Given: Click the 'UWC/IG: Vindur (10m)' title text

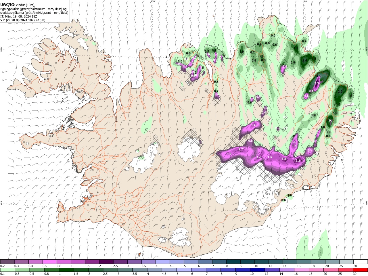Looking at the screenshot, I should point(18,5).
